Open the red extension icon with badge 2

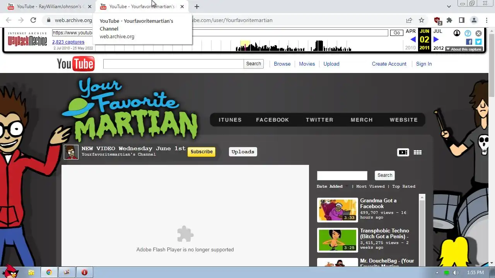[437, 20]
